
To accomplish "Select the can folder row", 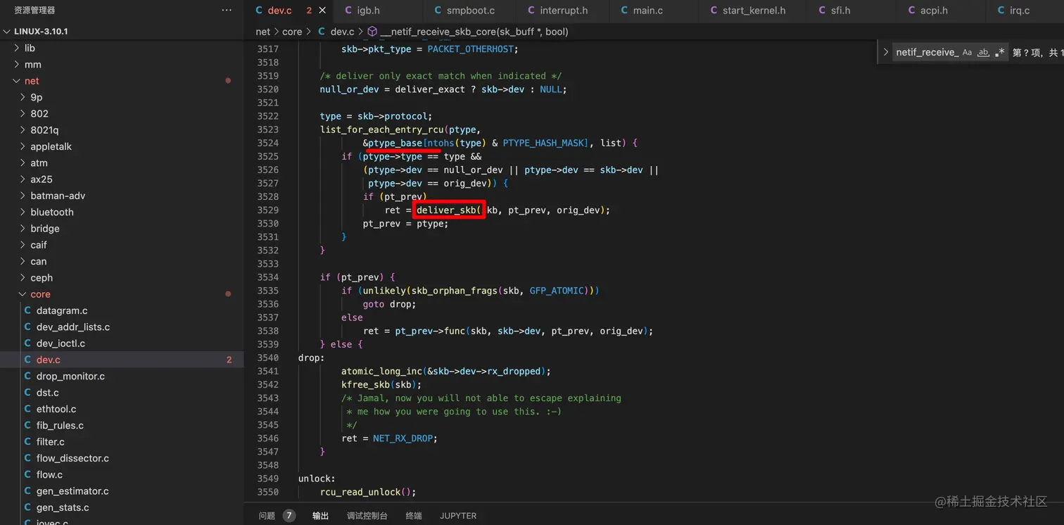I will point(122,261).
